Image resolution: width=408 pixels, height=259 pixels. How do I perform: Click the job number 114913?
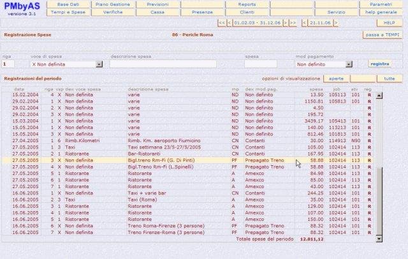coord(337,140)
